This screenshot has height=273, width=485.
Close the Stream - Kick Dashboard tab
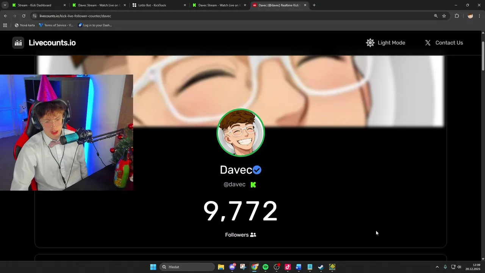point(64,5)
